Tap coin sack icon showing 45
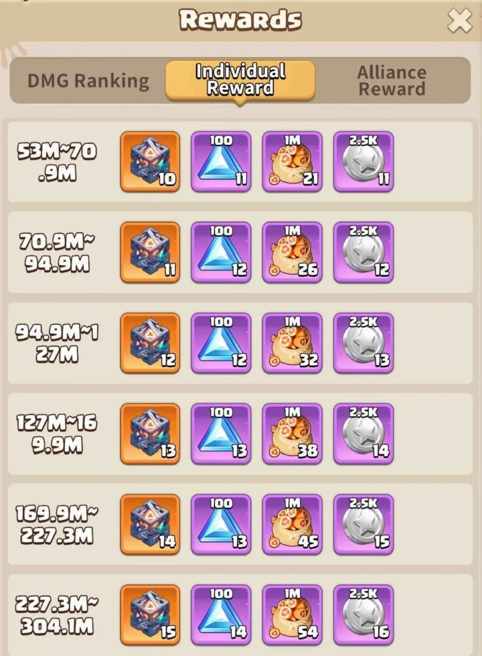The height and width of the screenshot is (656, 482). pos(293,524)
